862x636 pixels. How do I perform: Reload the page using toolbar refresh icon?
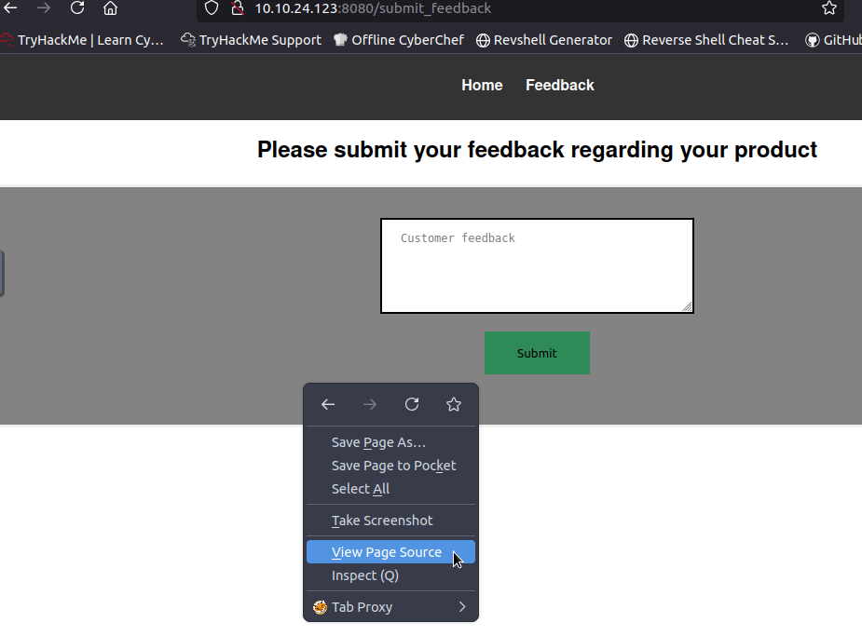pos(77,7)
